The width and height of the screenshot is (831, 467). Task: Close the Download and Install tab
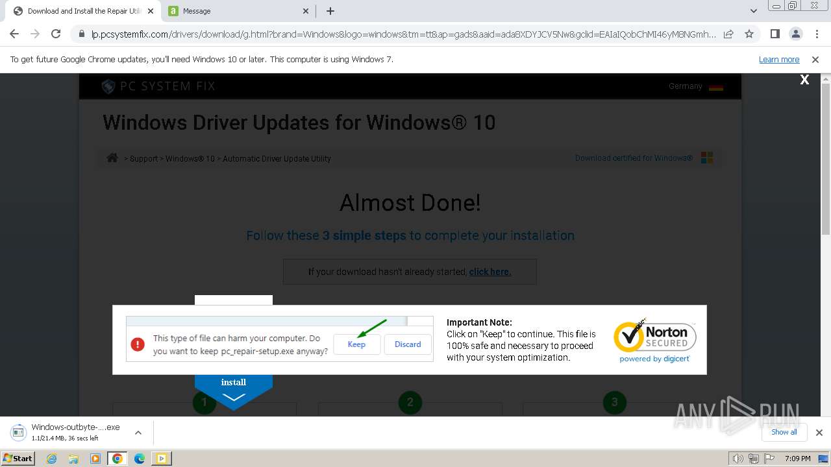coord(151,11)
